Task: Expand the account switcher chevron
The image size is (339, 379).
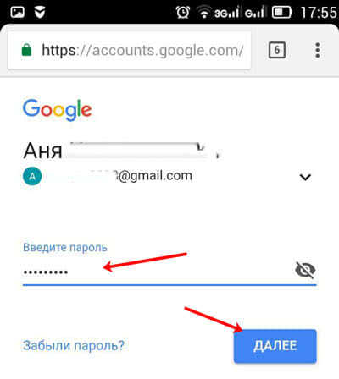Action: pyautogui.click(x=305, y=177)
